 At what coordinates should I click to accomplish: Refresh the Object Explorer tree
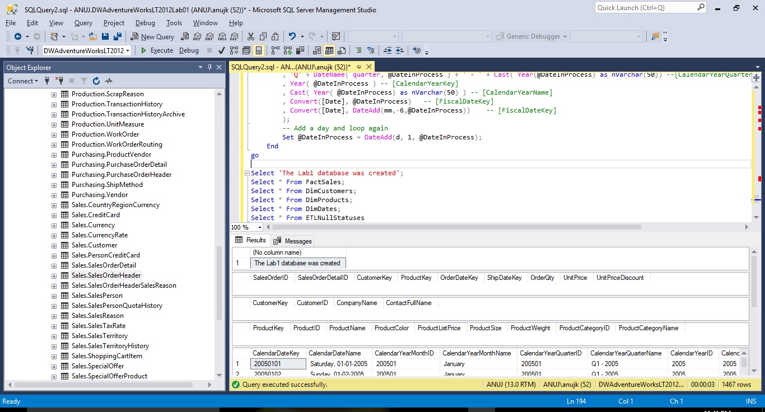point(96,81)
